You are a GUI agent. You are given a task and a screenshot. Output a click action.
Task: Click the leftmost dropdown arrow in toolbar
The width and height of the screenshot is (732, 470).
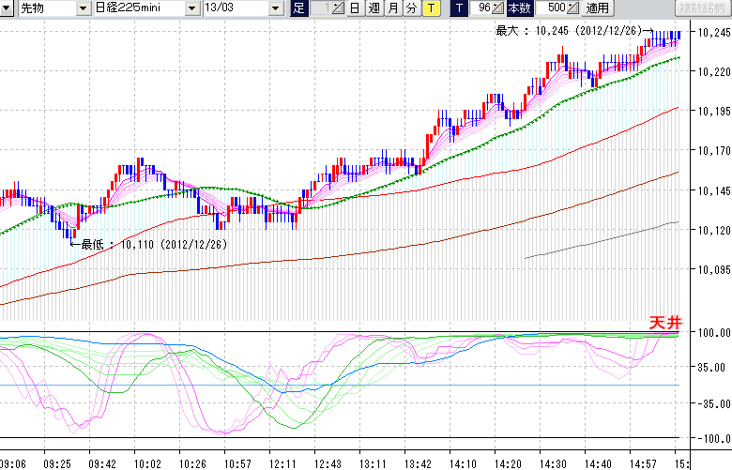(8, 8)
